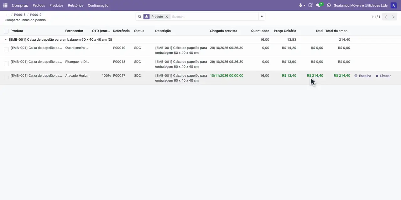Open the Pedidos menu
Screen dimensions: 401x200
(x=39, y=5)
